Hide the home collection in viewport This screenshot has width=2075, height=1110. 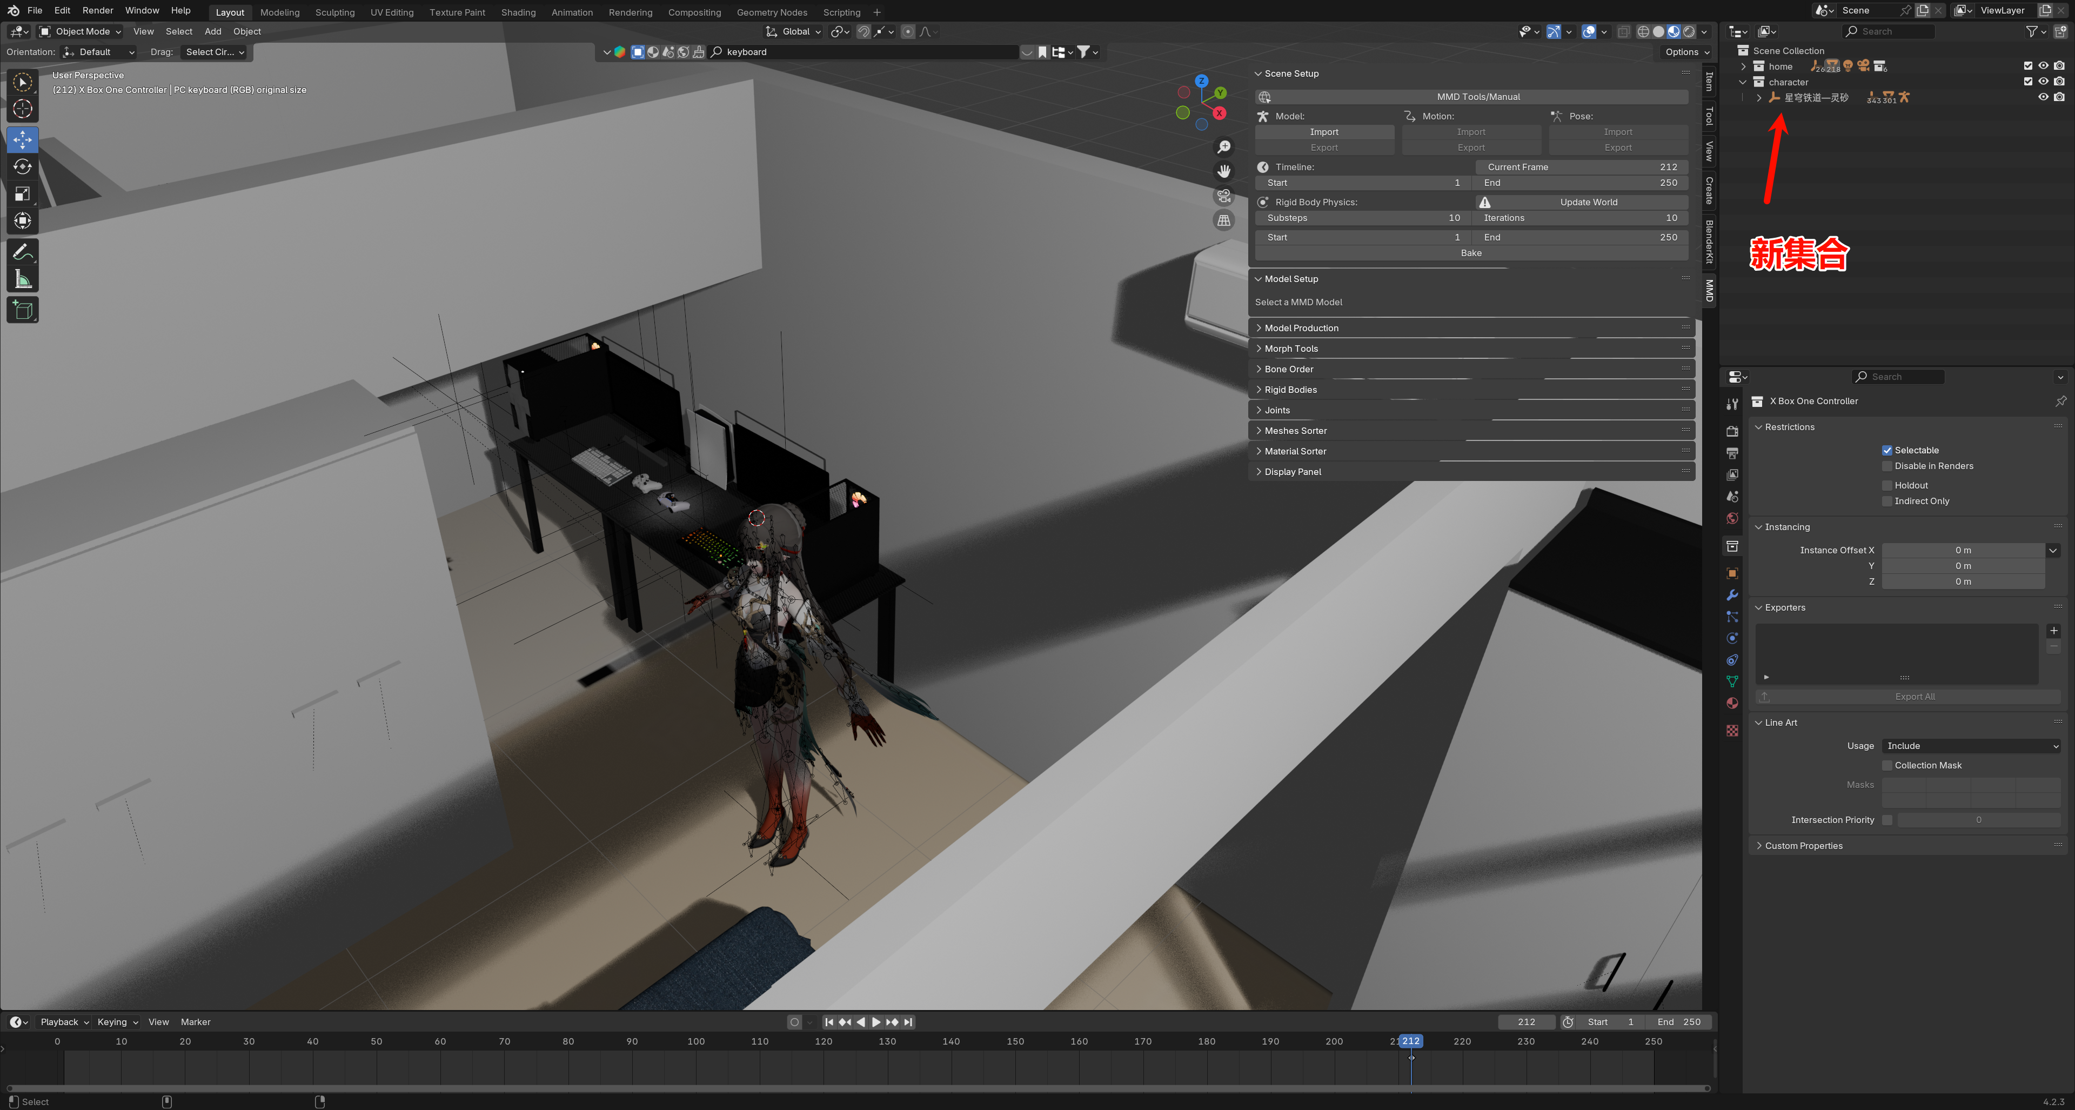point(2043,66)
